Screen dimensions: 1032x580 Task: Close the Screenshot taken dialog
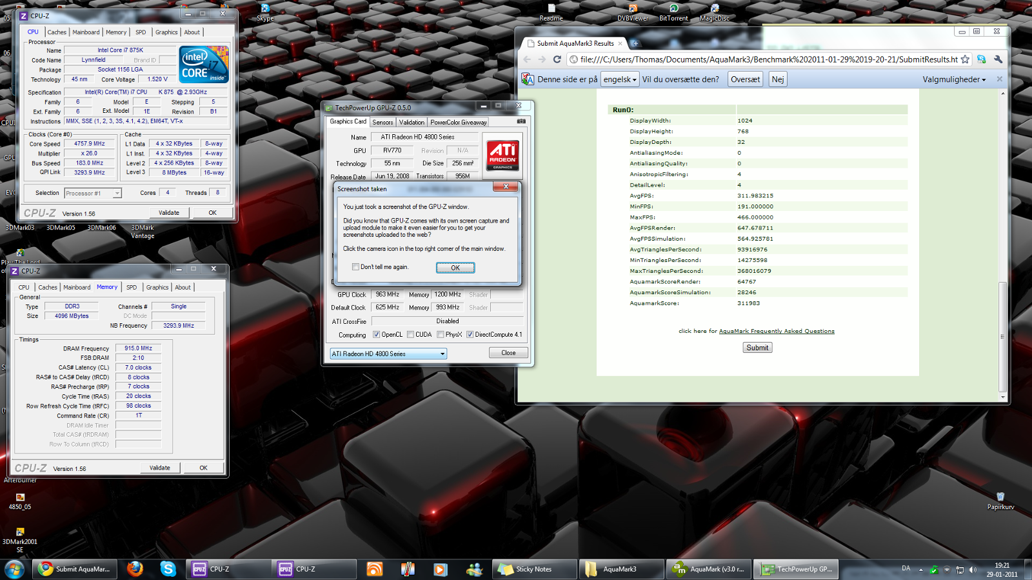click(506, 186)
